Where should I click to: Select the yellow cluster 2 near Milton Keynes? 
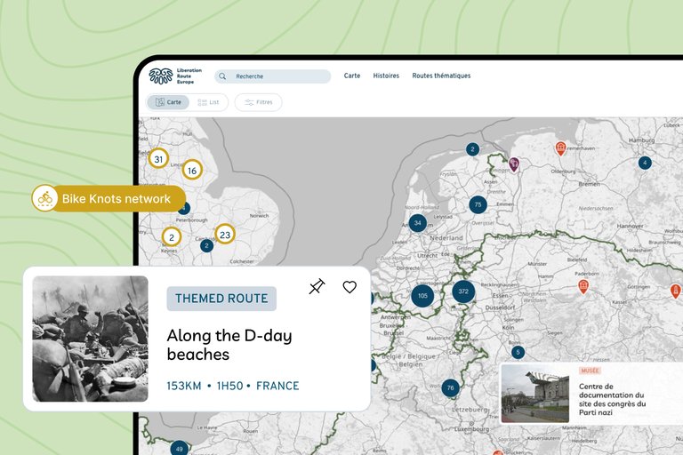pos(172,237)
